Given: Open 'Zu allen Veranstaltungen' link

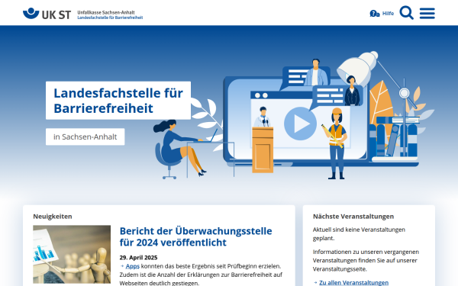Looking at the screenshot, I should [x=353, y=282].
